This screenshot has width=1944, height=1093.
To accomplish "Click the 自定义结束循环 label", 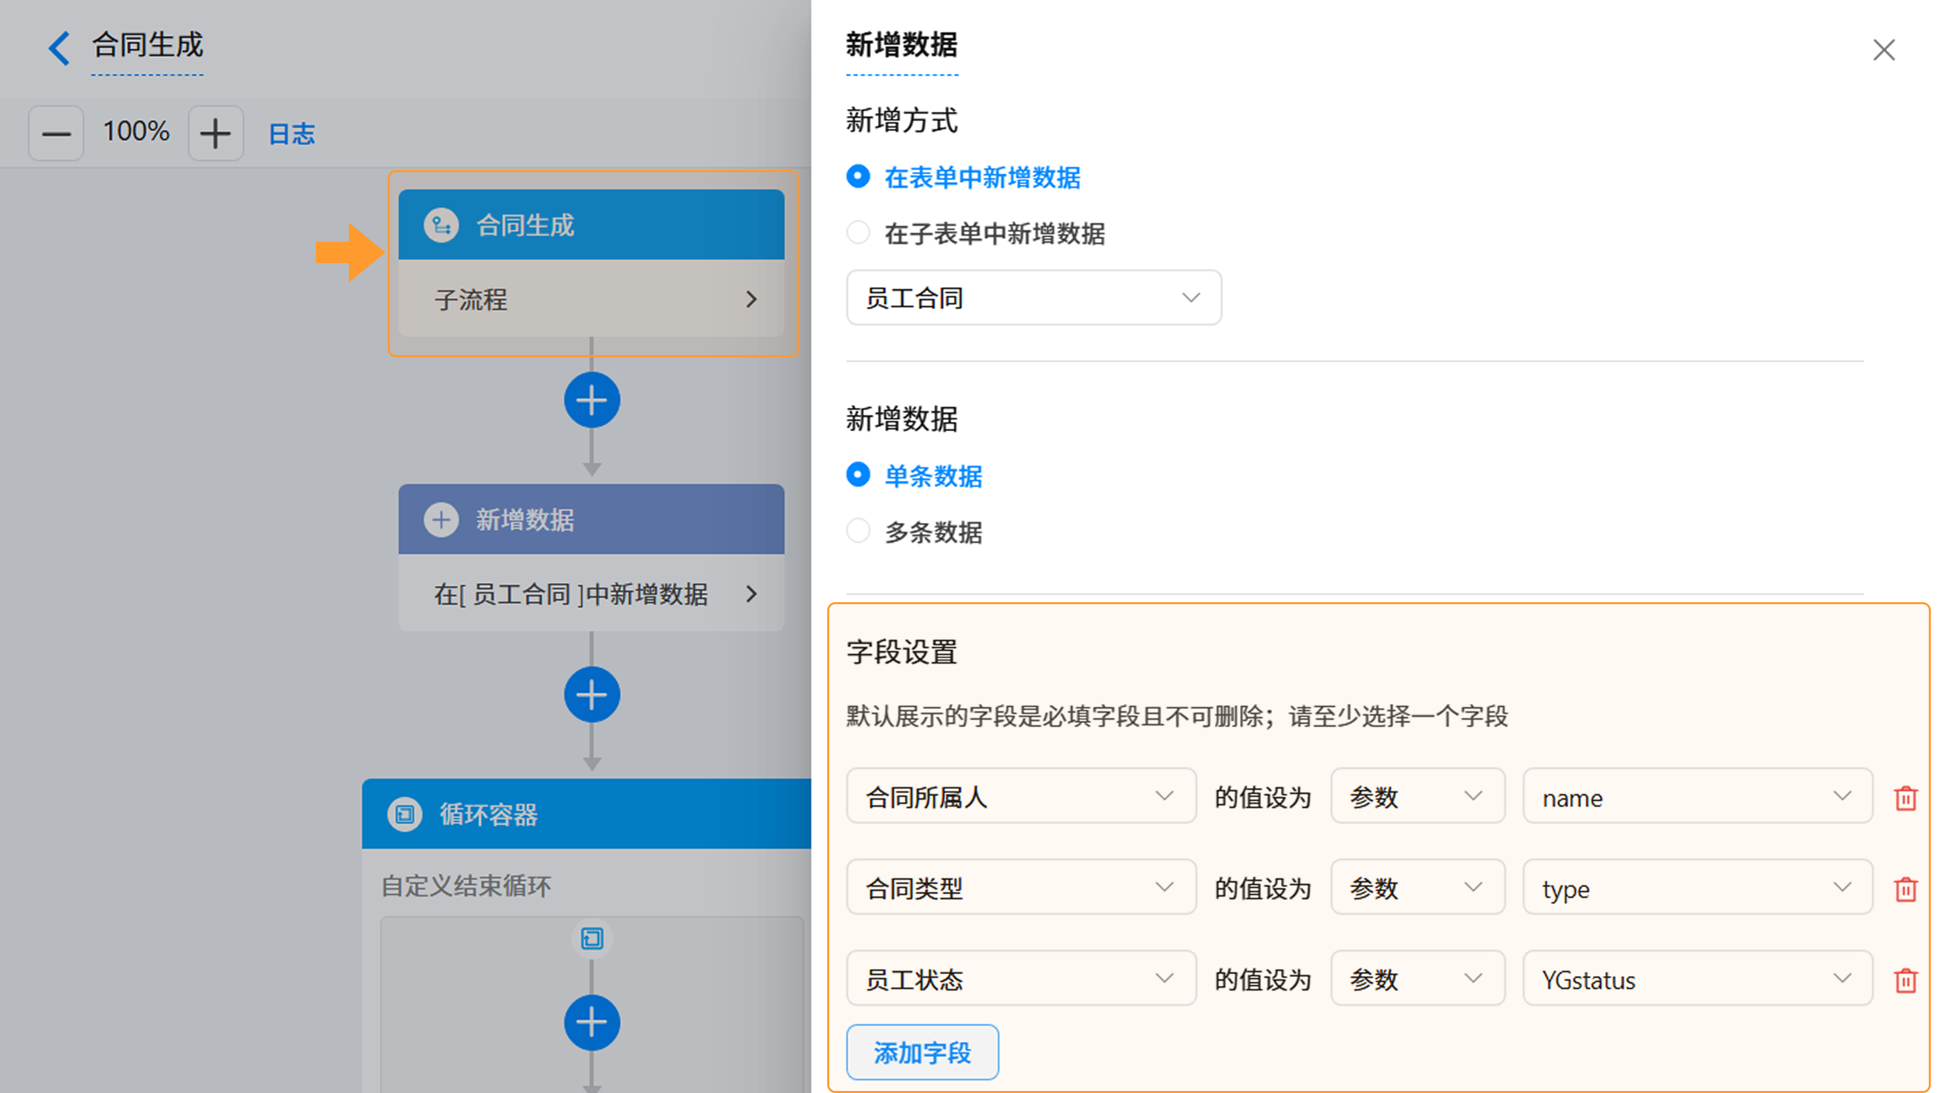I will click(466, 886).
